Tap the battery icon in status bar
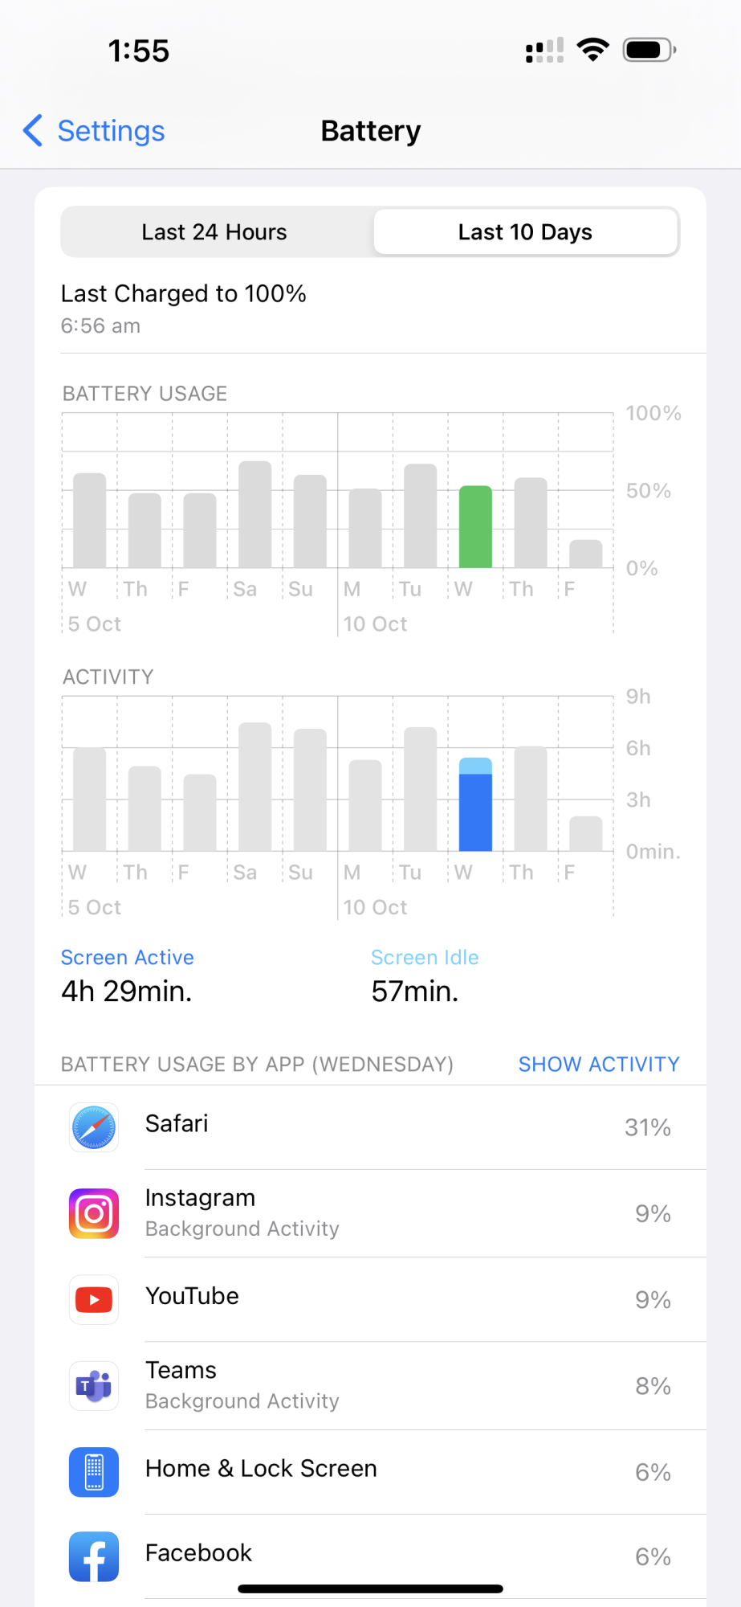Viewport: 741px width, 1607px height. [x=649, y=50]
